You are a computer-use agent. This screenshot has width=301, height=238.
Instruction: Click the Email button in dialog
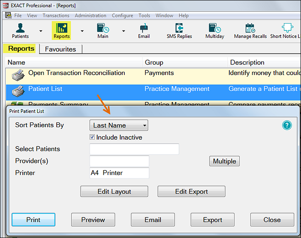coord(153,220)
